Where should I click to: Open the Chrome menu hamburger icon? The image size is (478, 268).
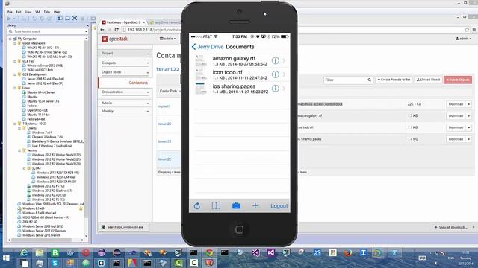coord(474,30)
